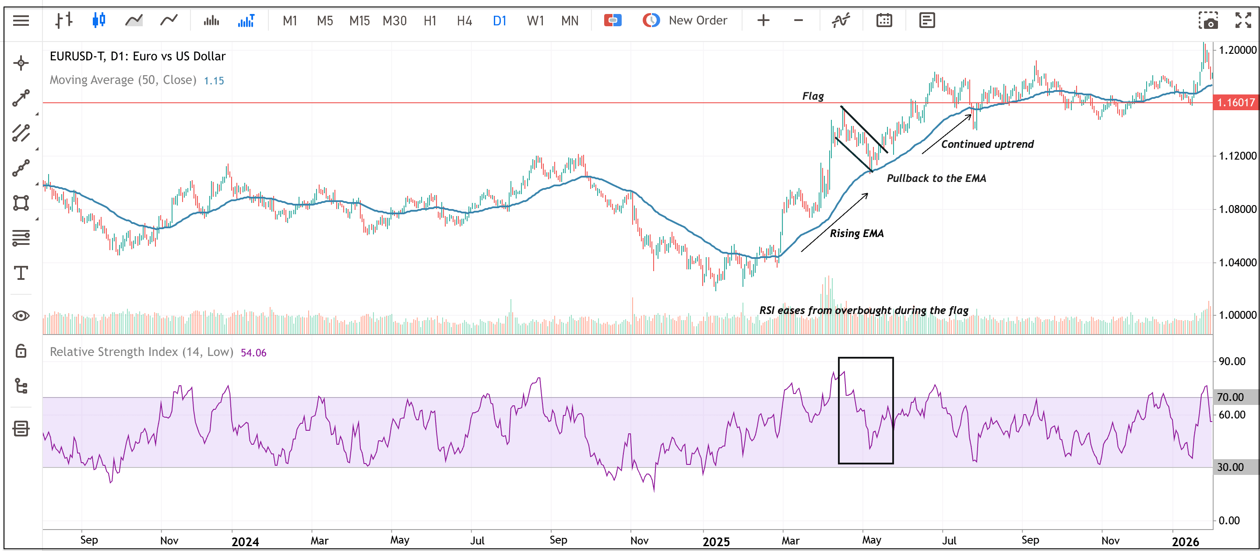Open the indicators list icon
Screen dimensions: 1260x551
point(841,21)
